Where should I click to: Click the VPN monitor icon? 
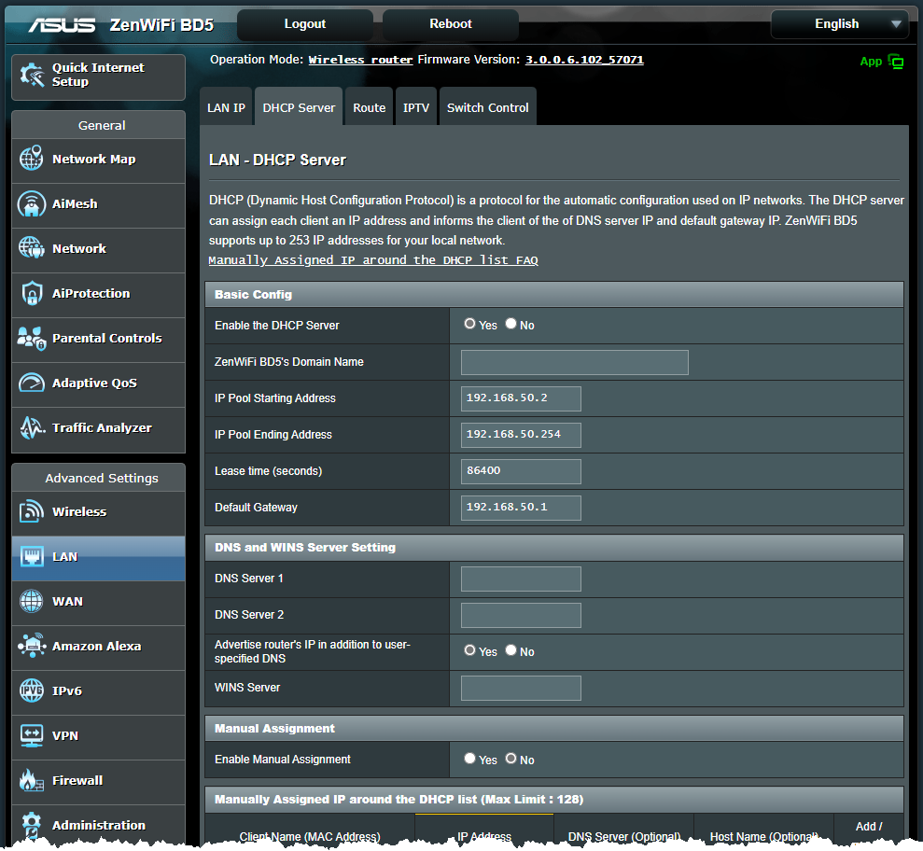(31, 735)
